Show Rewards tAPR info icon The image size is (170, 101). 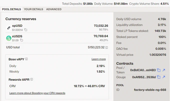[32, 79]
